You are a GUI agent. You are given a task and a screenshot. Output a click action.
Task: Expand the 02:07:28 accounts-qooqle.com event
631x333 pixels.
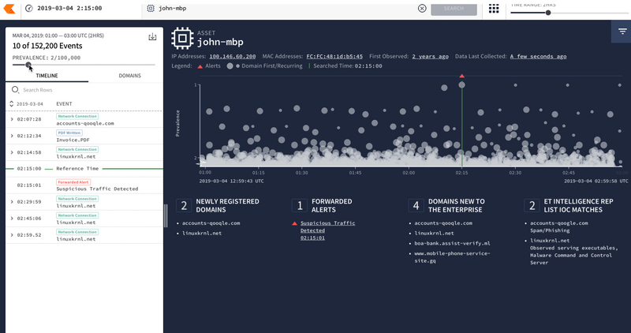coord(12,119)
